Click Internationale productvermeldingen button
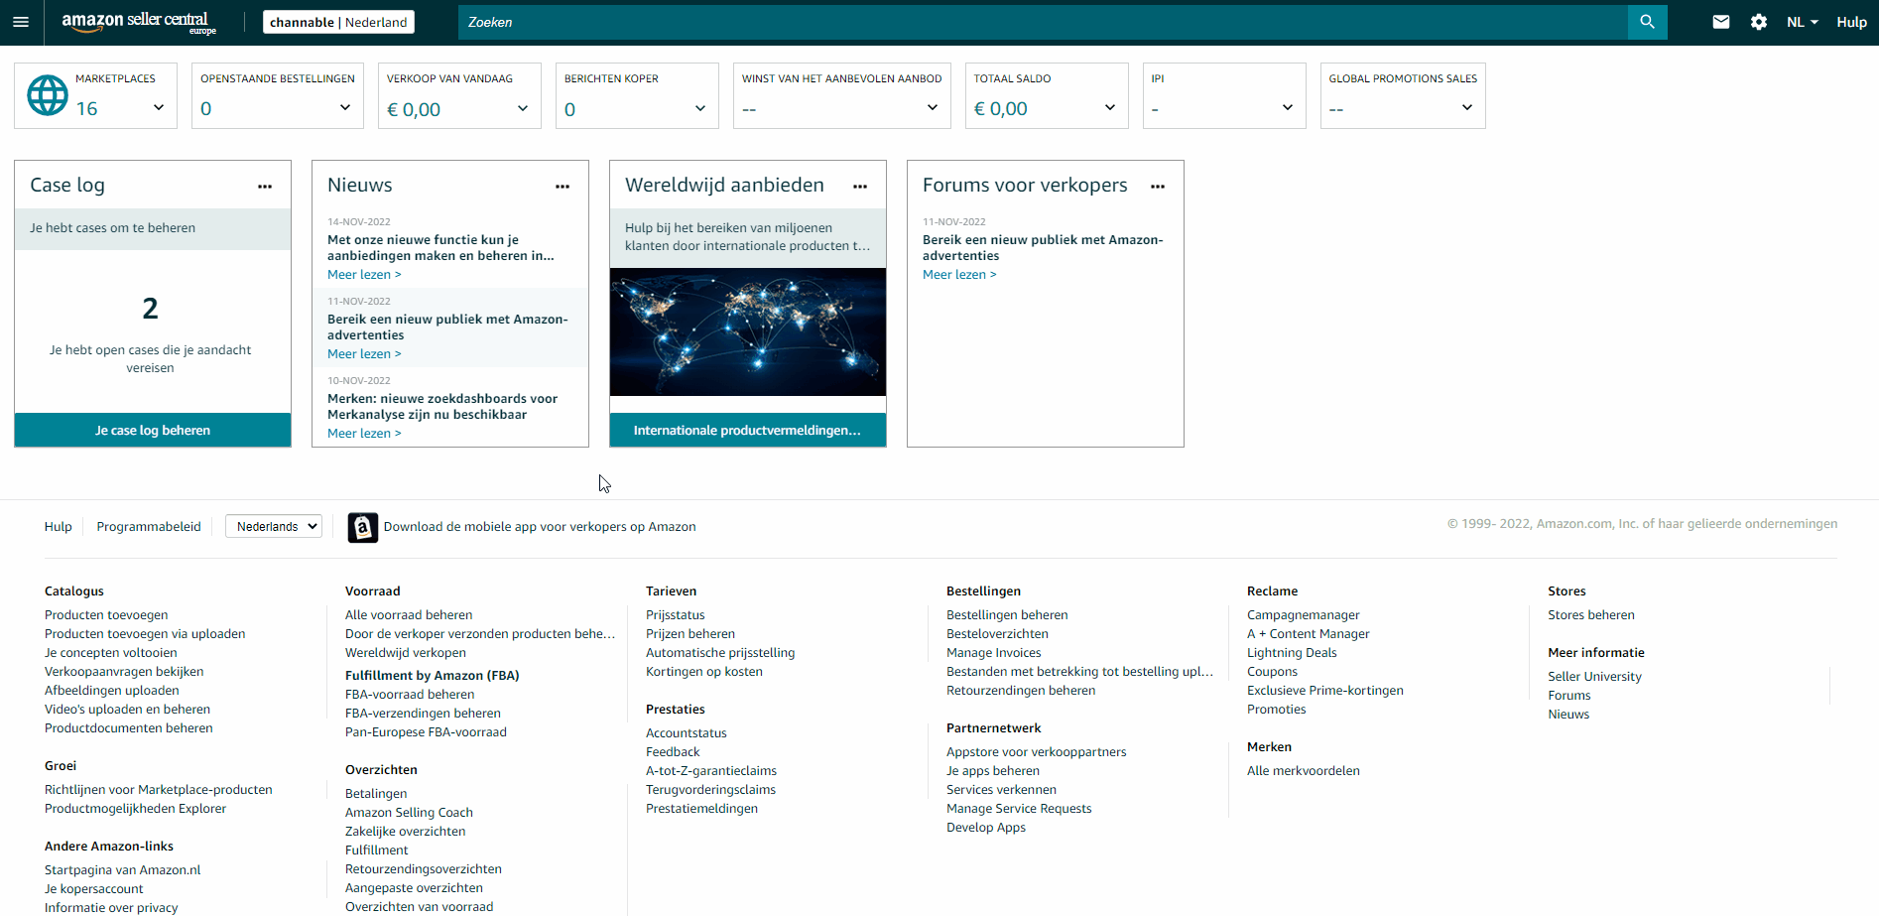 [x=748, y=430]
